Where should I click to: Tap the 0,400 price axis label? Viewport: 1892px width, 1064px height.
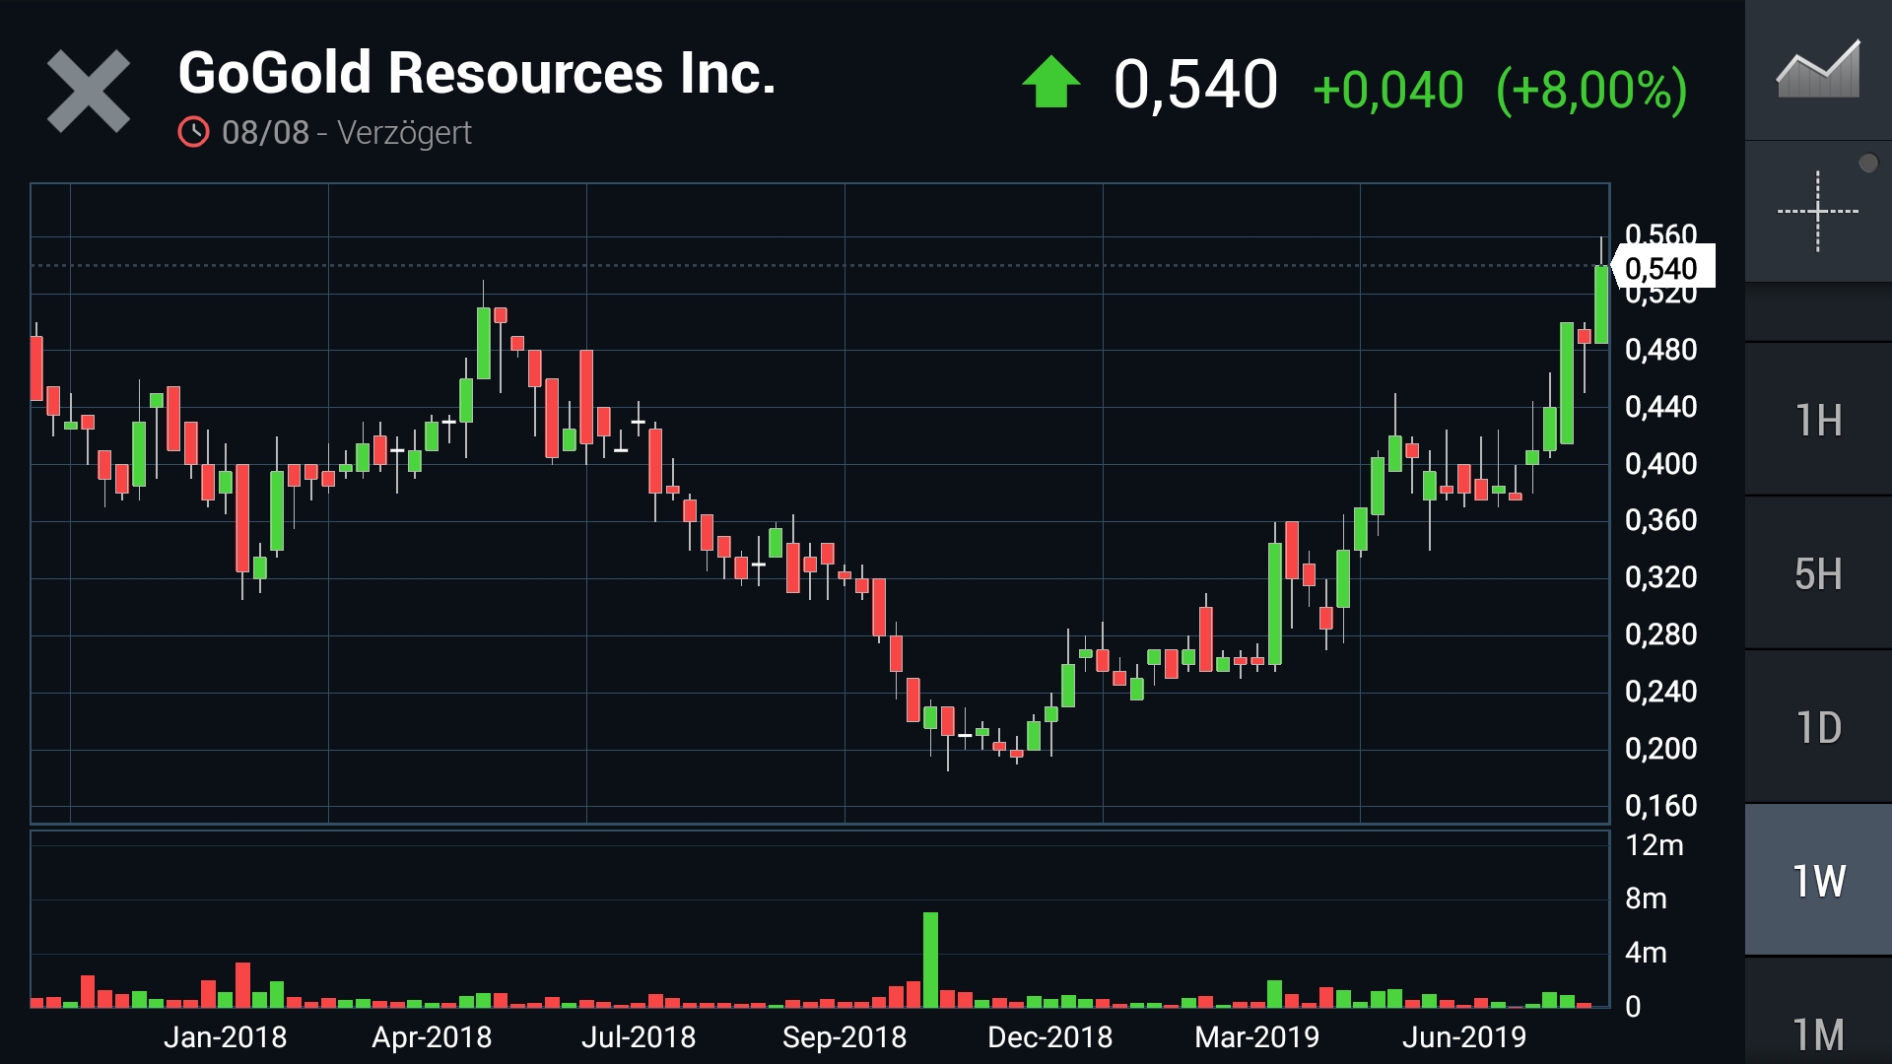point(1661,464)
